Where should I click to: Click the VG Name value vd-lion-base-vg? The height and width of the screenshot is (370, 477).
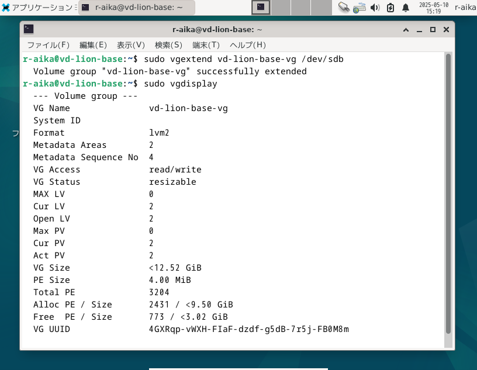click(188, 108)
